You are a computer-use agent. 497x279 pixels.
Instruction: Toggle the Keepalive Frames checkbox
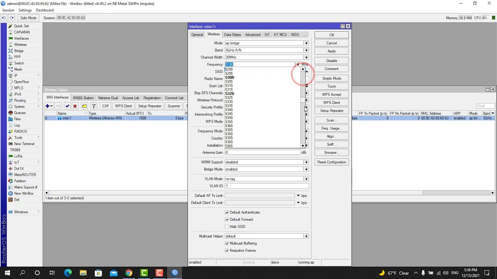click(227, 251)
